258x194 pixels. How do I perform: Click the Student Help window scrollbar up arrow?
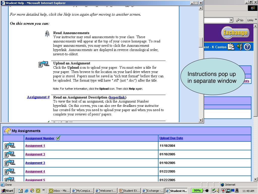click(201, 8)
